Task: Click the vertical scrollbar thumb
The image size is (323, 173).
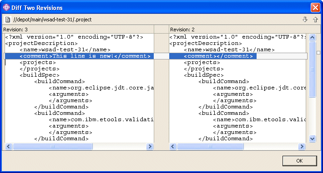Action: coord(312,69)
